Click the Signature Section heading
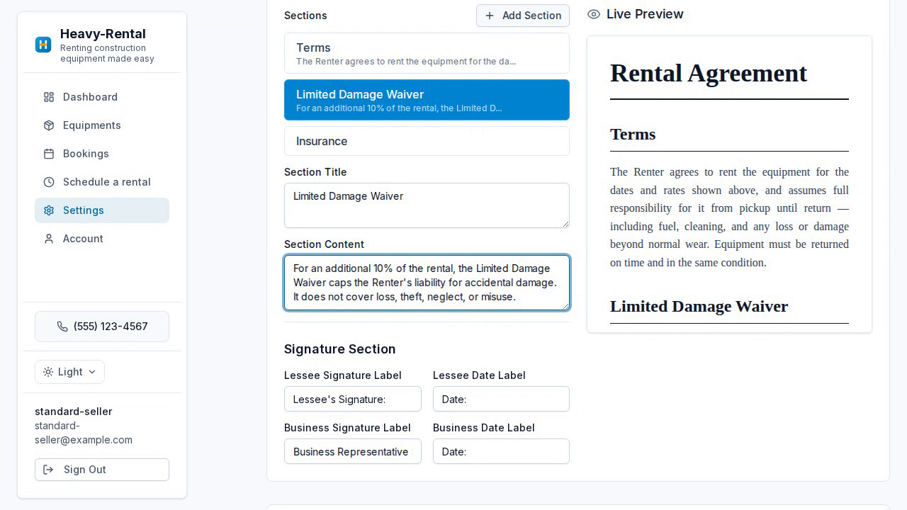 (x=339, y=349)
